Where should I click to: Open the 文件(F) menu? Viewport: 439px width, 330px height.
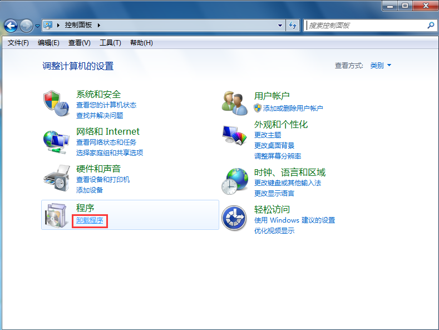pos(18,43)
